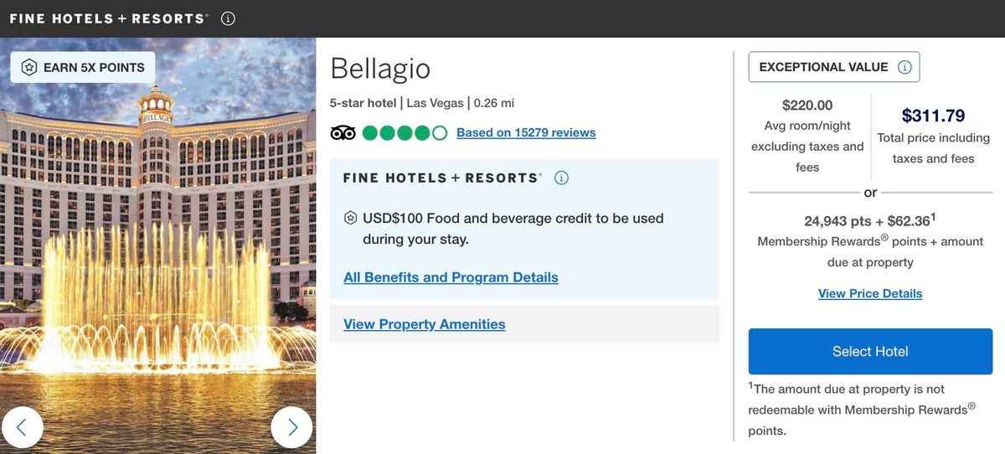
Task: Select the 24,943 pts + $62.36 option
Action: [869, 221]
